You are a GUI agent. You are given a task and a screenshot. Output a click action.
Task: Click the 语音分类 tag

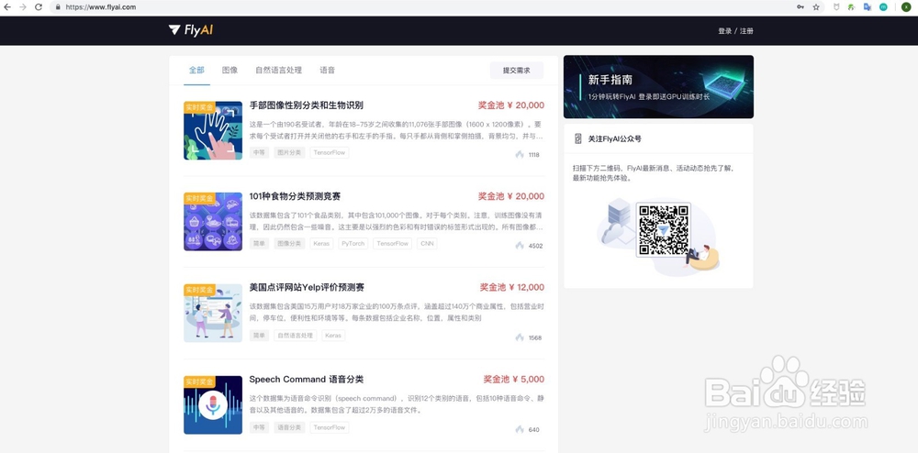(289, 427)
